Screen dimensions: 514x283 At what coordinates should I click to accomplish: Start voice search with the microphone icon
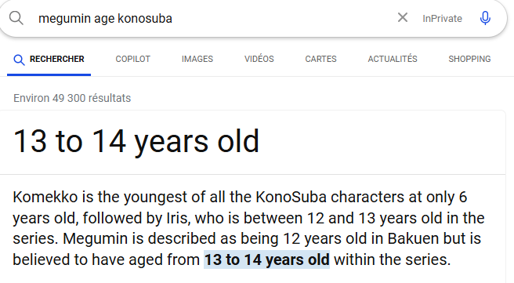[x=485, y=18]
